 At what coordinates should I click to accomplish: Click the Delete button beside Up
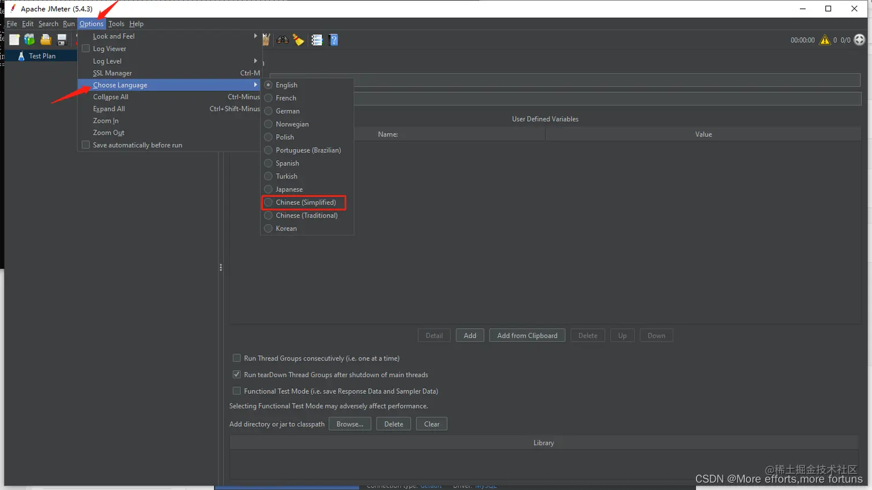588,336
